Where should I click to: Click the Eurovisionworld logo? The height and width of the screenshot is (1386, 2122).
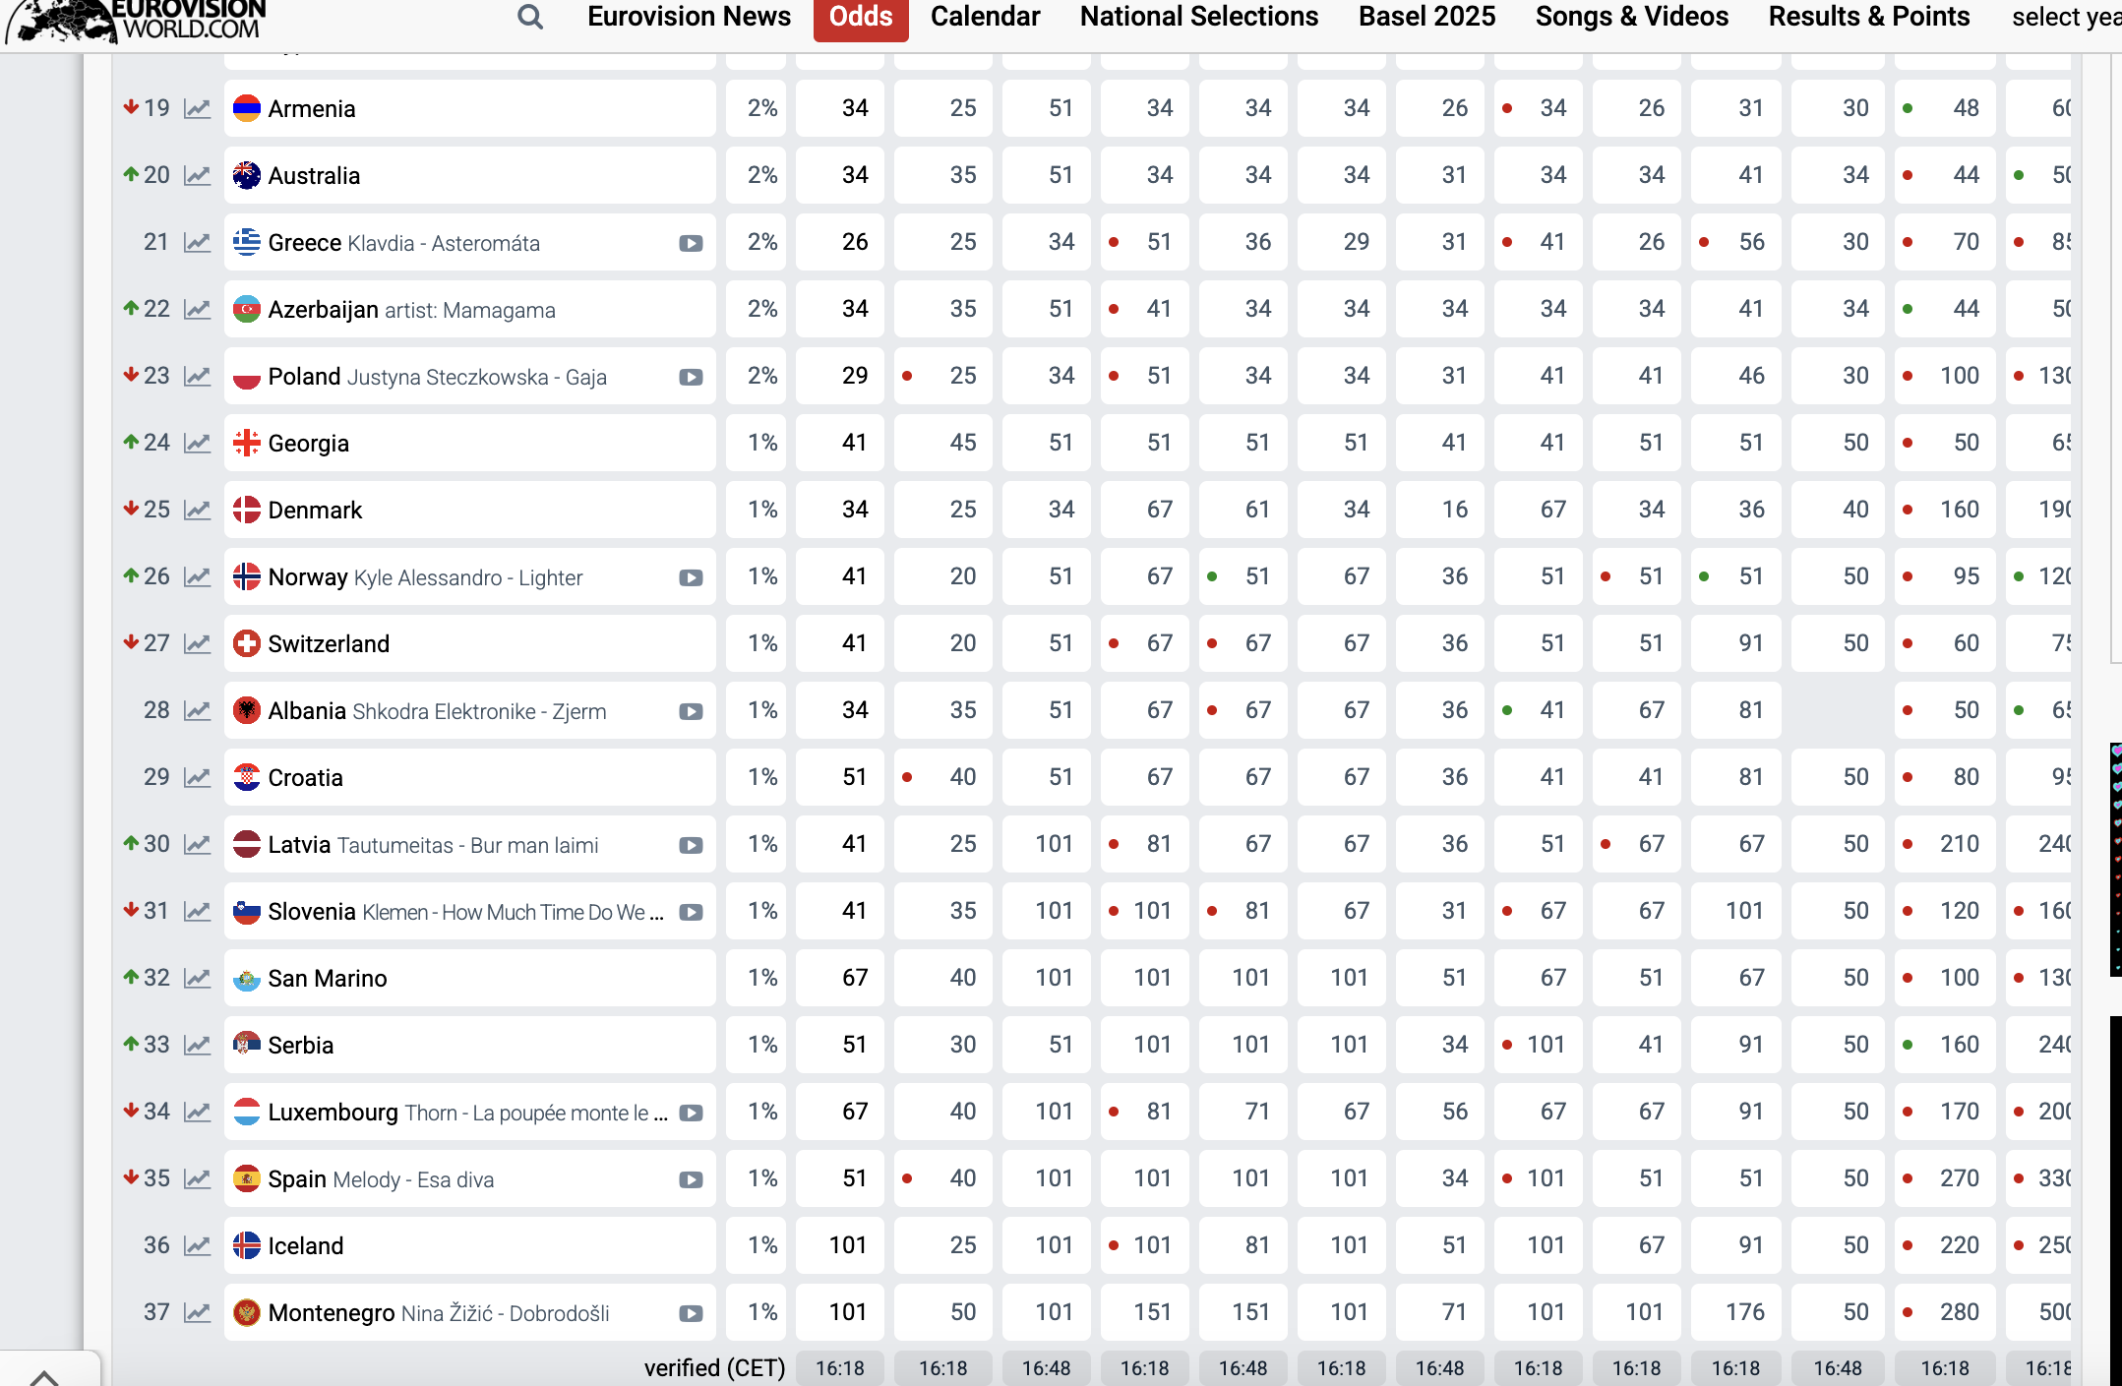point(138,20)
